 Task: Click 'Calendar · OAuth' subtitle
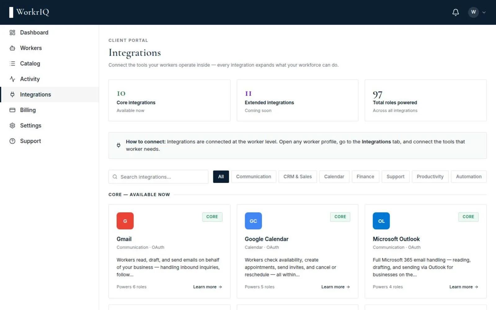coord(262,247)
